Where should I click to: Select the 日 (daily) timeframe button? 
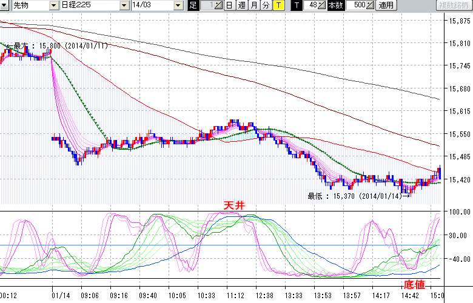pyautogui.click(x=229, y=5)
